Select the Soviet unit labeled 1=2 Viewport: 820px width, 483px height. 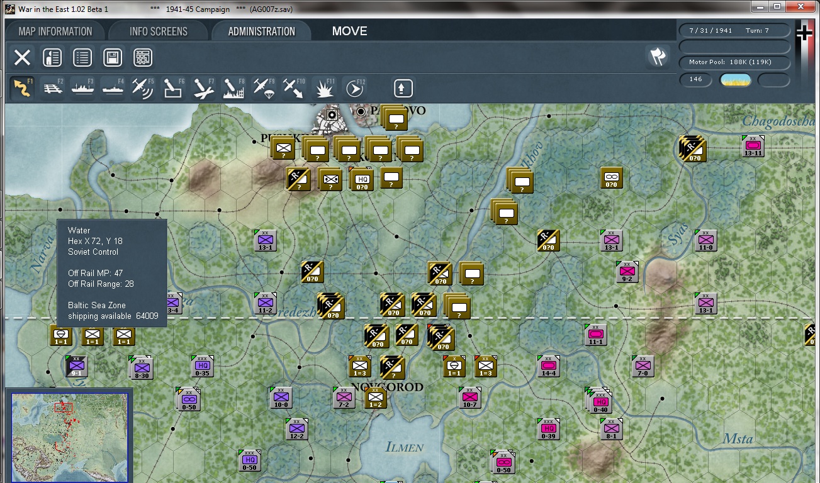point(375,397)
